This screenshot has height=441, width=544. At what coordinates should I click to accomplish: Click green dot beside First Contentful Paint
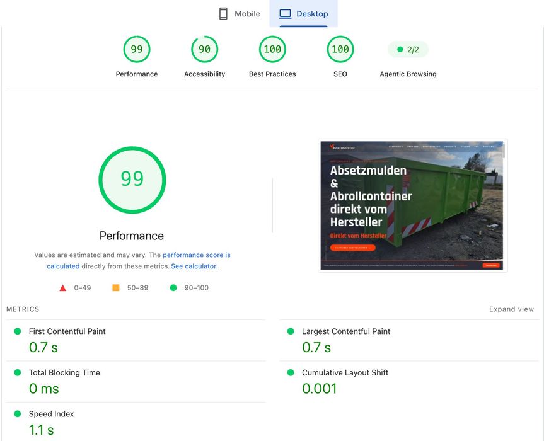pos(18,331)
